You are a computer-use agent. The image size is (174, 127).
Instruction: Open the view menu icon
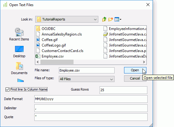tap(118, 19)
